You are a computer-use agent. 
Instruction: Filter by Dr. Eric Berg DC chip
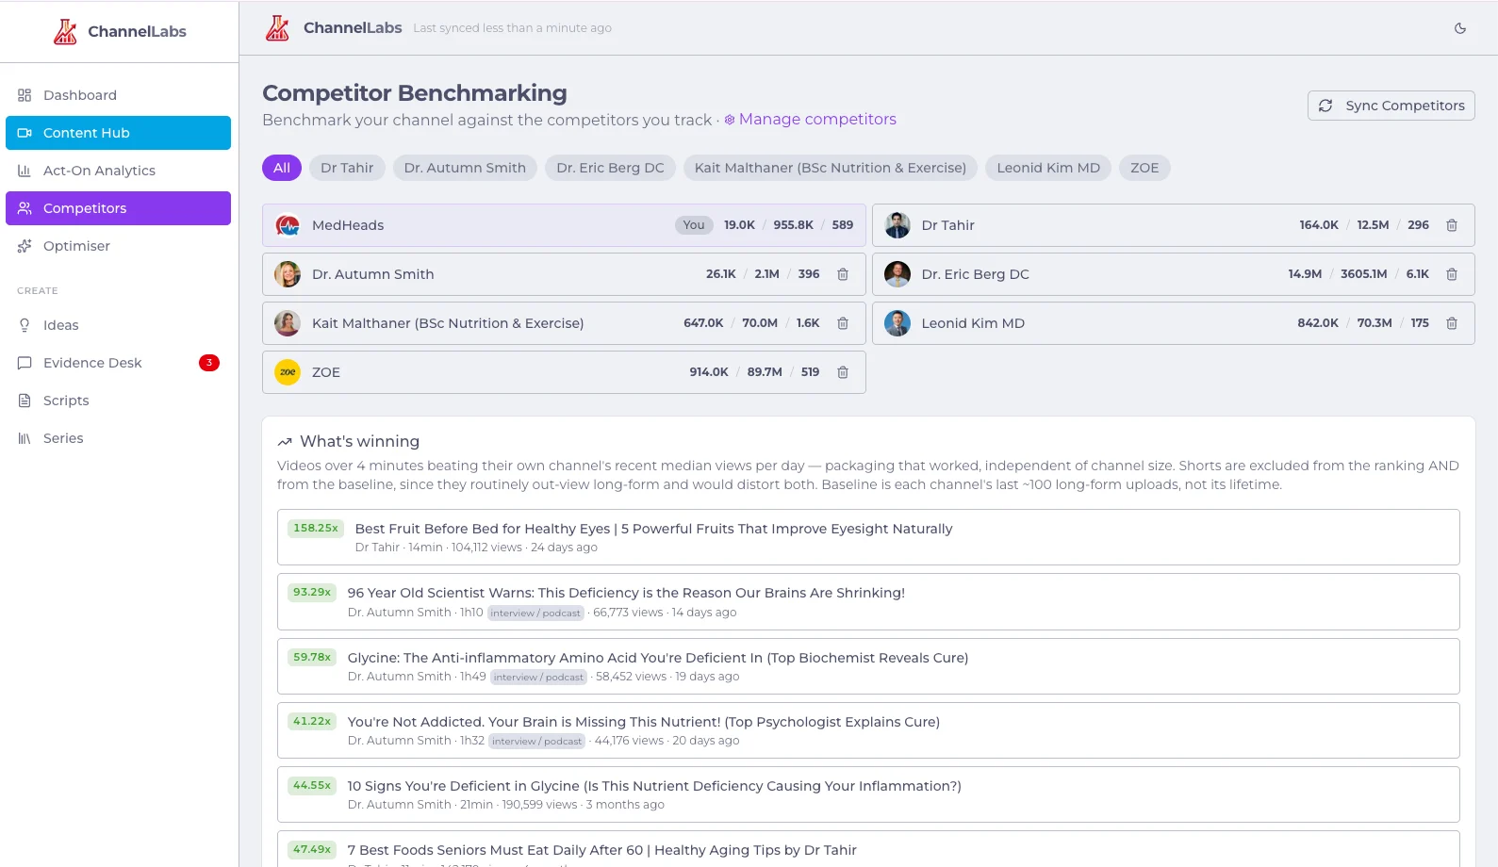[610, 168]
